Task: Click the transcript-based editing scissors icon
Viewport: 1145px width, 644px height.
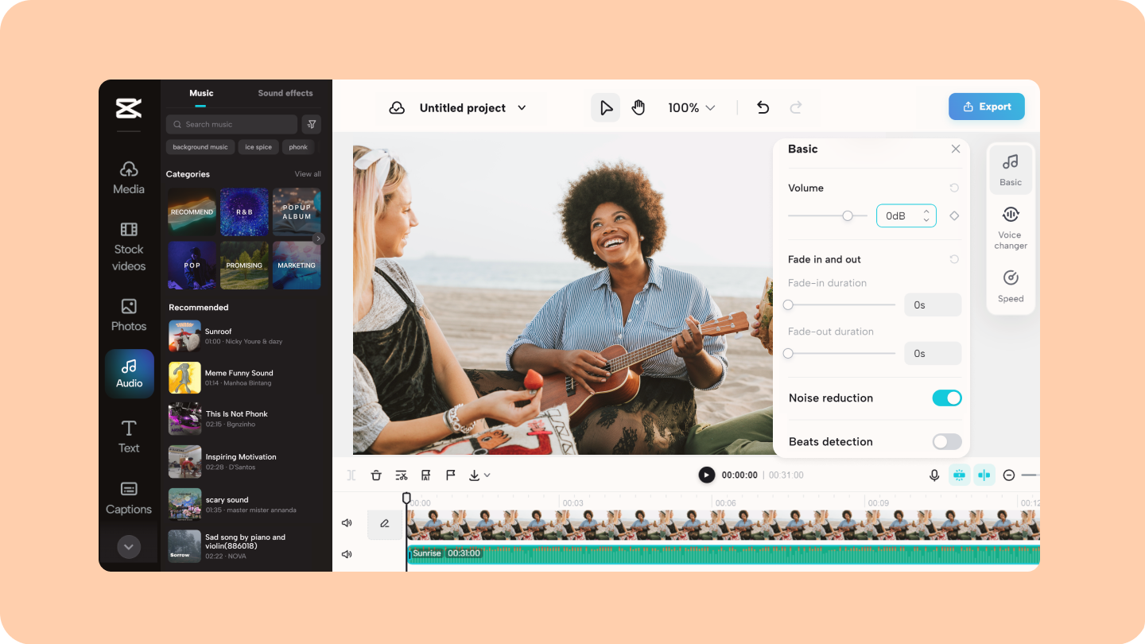Action: (x=402, y=475)
